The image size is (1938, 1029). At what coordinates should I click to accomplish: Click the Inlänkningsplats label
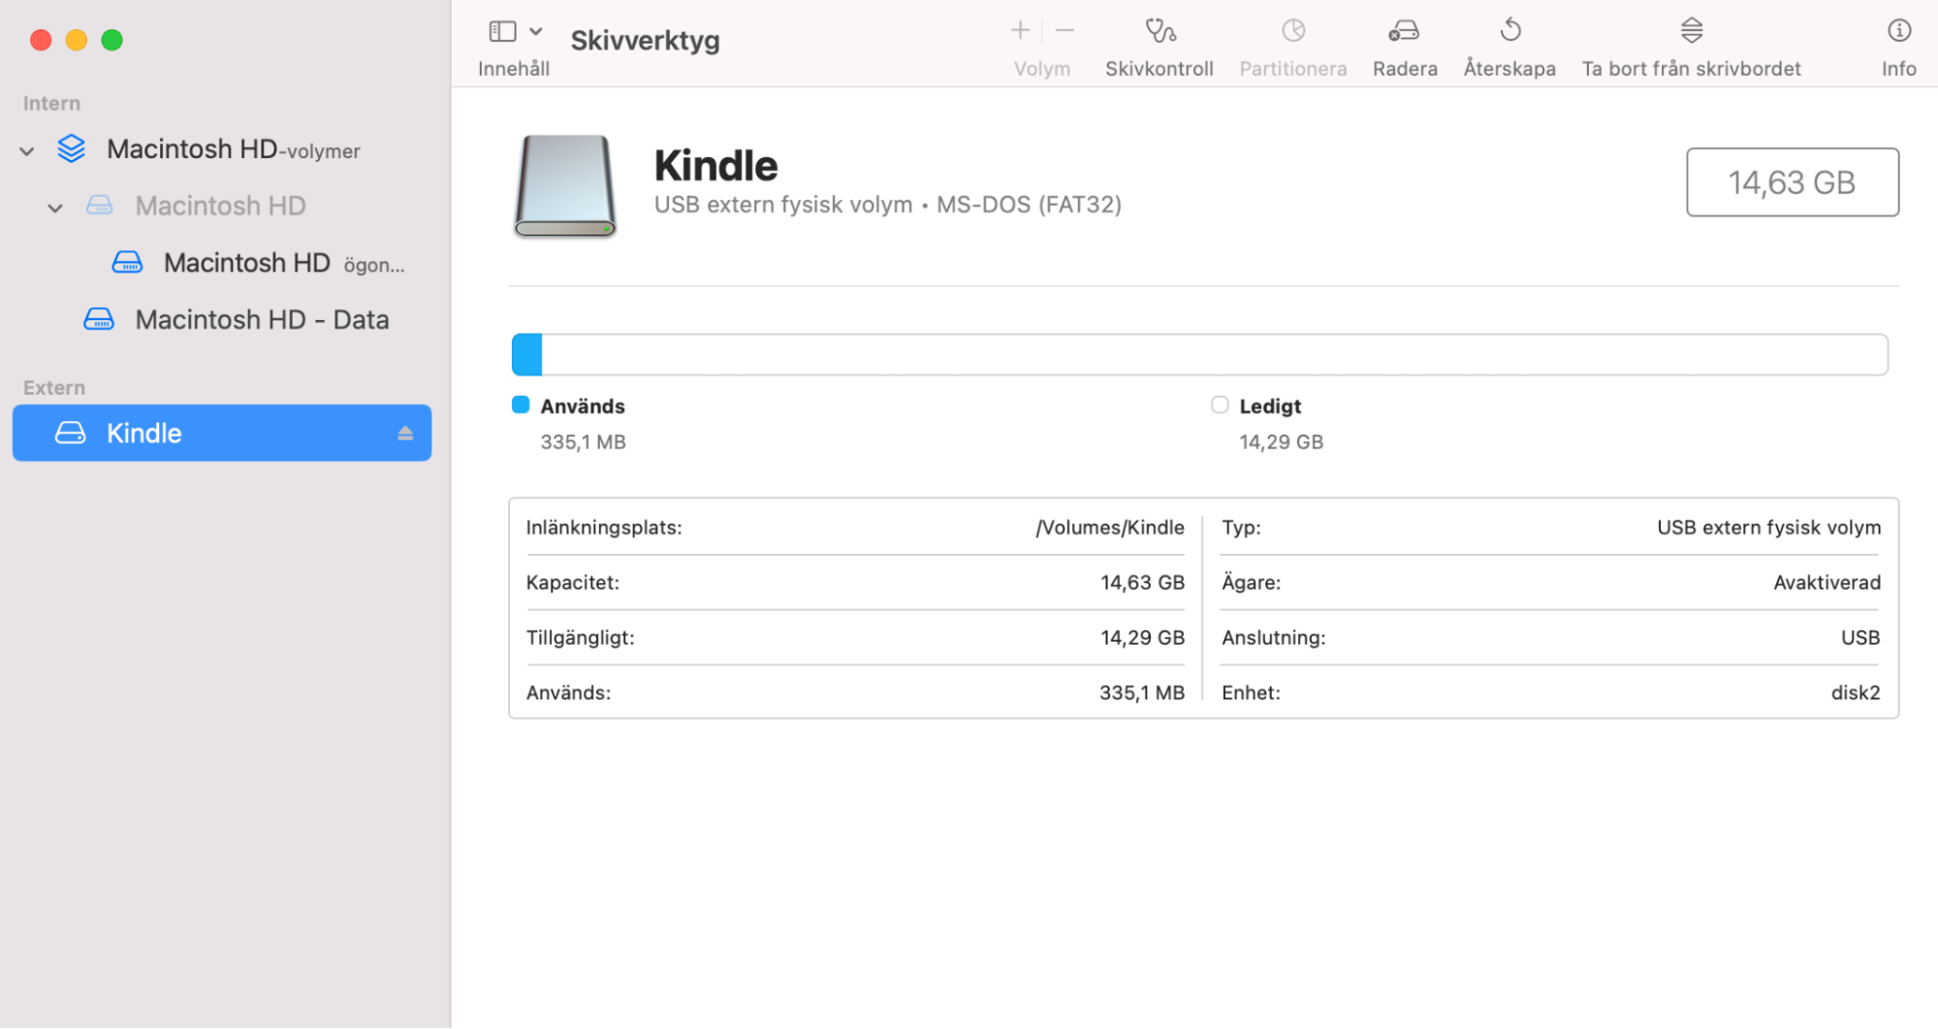[604, 528]
